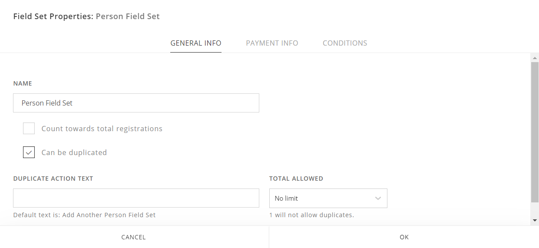539x248 pixels.
Task: Click the 'Count towards total registrations' label text
Action: click(102, 129)
